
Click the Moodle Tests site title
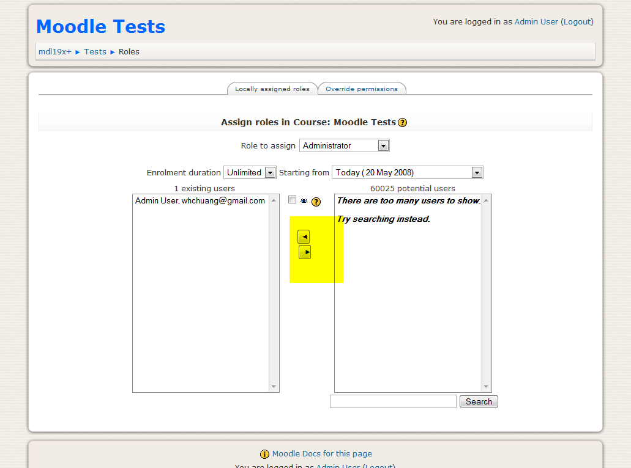pyautogui.click(x=100, y=26)
